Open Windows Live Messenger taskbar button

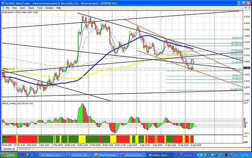click(x=52, y=155)
